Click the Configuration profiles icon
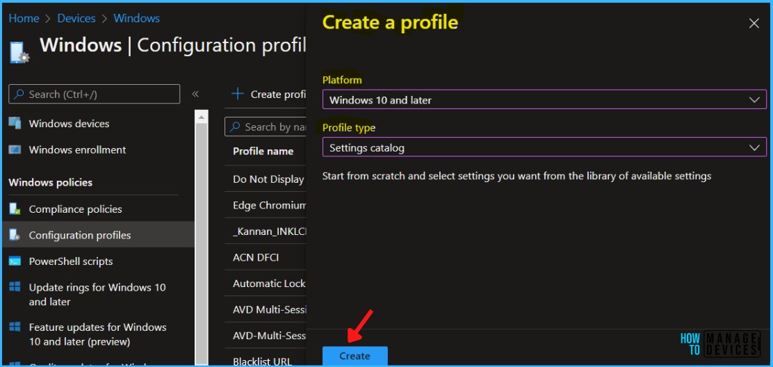This screenshot has height=367, width=773. (15, 235)
